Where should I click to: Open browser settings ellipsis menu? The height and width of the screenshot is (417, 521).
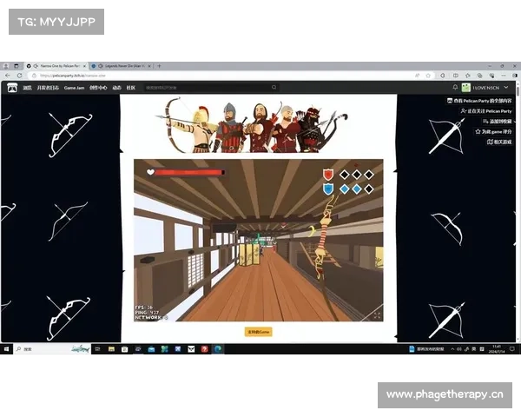(x=504, y=76)
